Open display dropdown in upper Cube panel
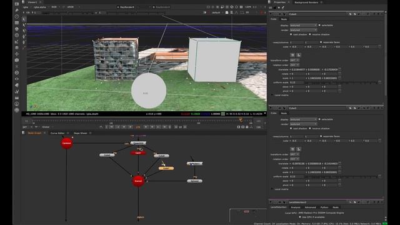Viewport: 400px width, 225px height. (x=303, y=25)
